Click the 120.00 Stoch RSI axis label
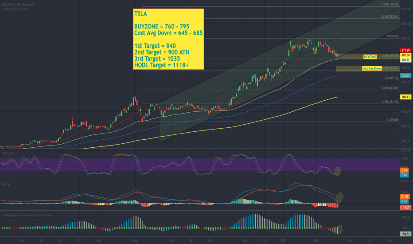Screen dimensions: 413x244 click(x=406, y=150)
